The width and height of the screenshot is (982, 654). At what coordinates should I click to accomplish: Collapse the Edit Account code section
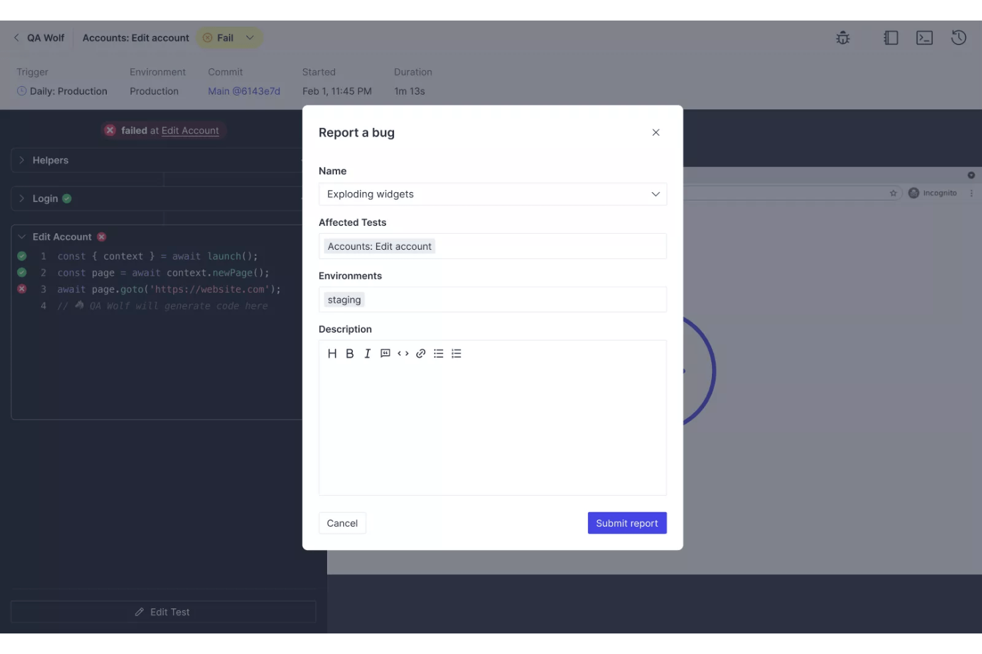(22, 237)
